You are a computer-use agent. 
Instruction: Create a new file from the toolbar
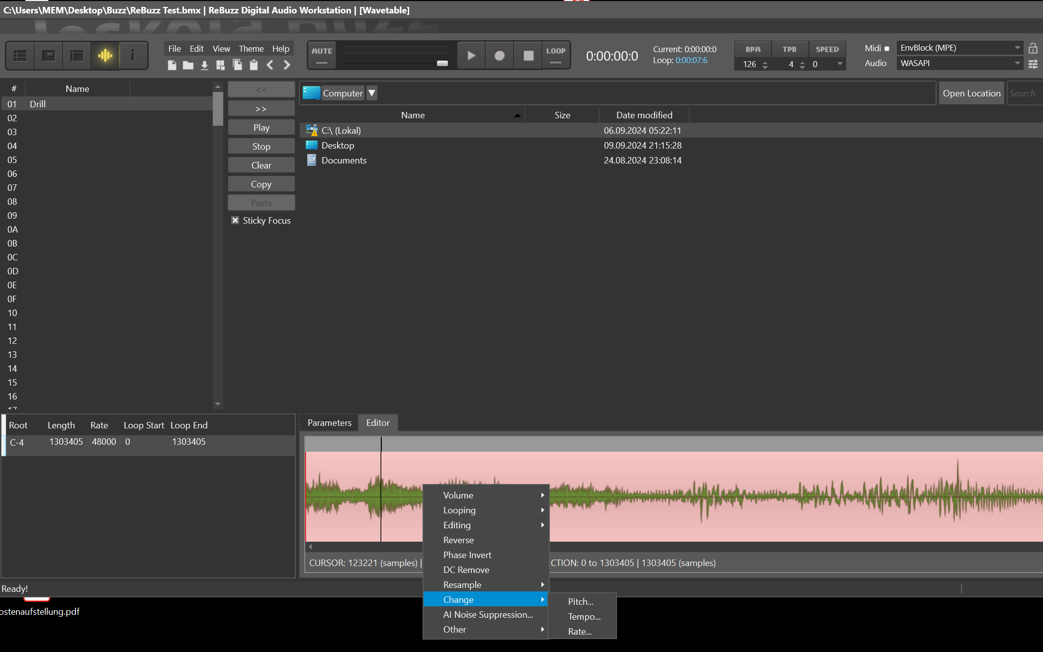172,65
